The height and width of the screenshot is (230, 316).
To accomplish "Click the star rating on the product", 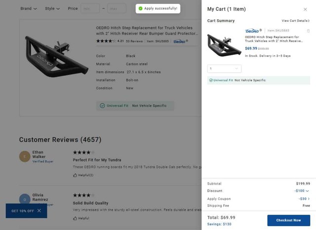I will 106,41.
